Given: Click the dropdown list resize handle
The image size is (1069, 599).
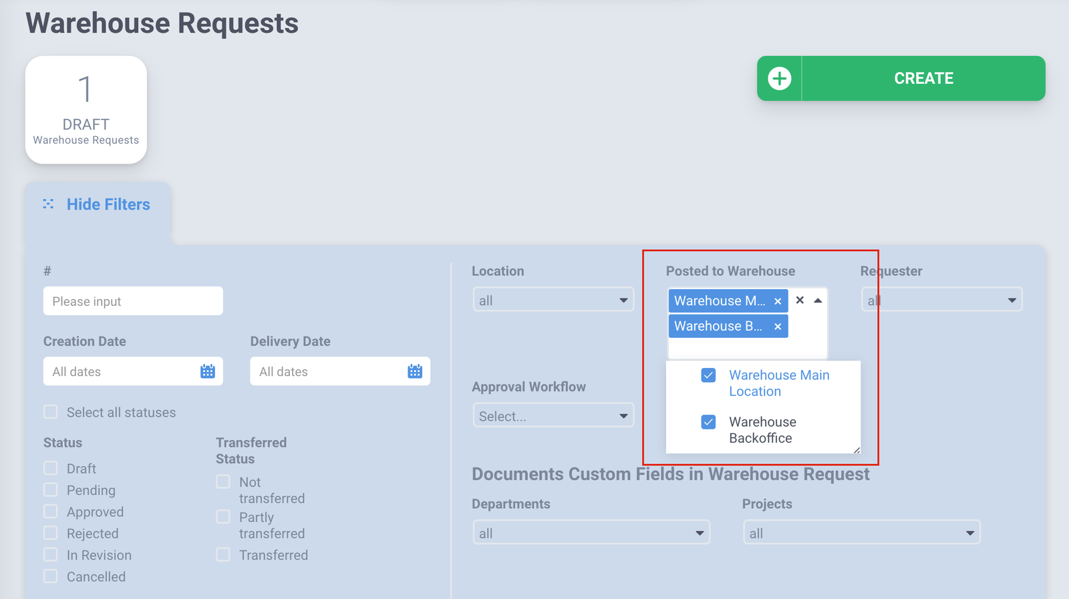Looking at the screenshot, I should click(857, 450).
